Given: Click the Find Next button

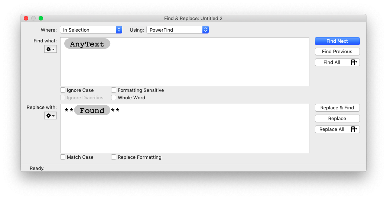Looking at the screenshot, I should 337,41.
